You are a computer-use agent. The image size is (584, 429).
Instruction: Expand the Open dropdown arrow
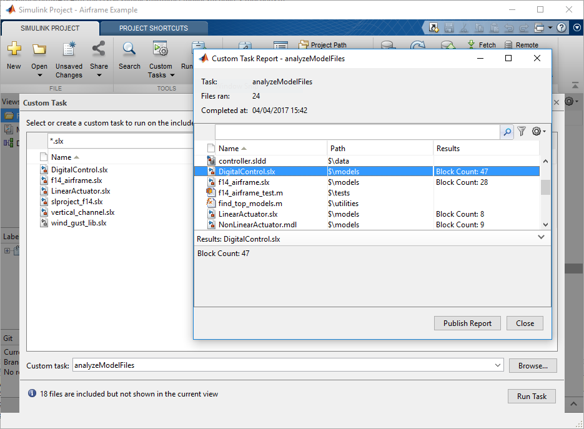39,75
